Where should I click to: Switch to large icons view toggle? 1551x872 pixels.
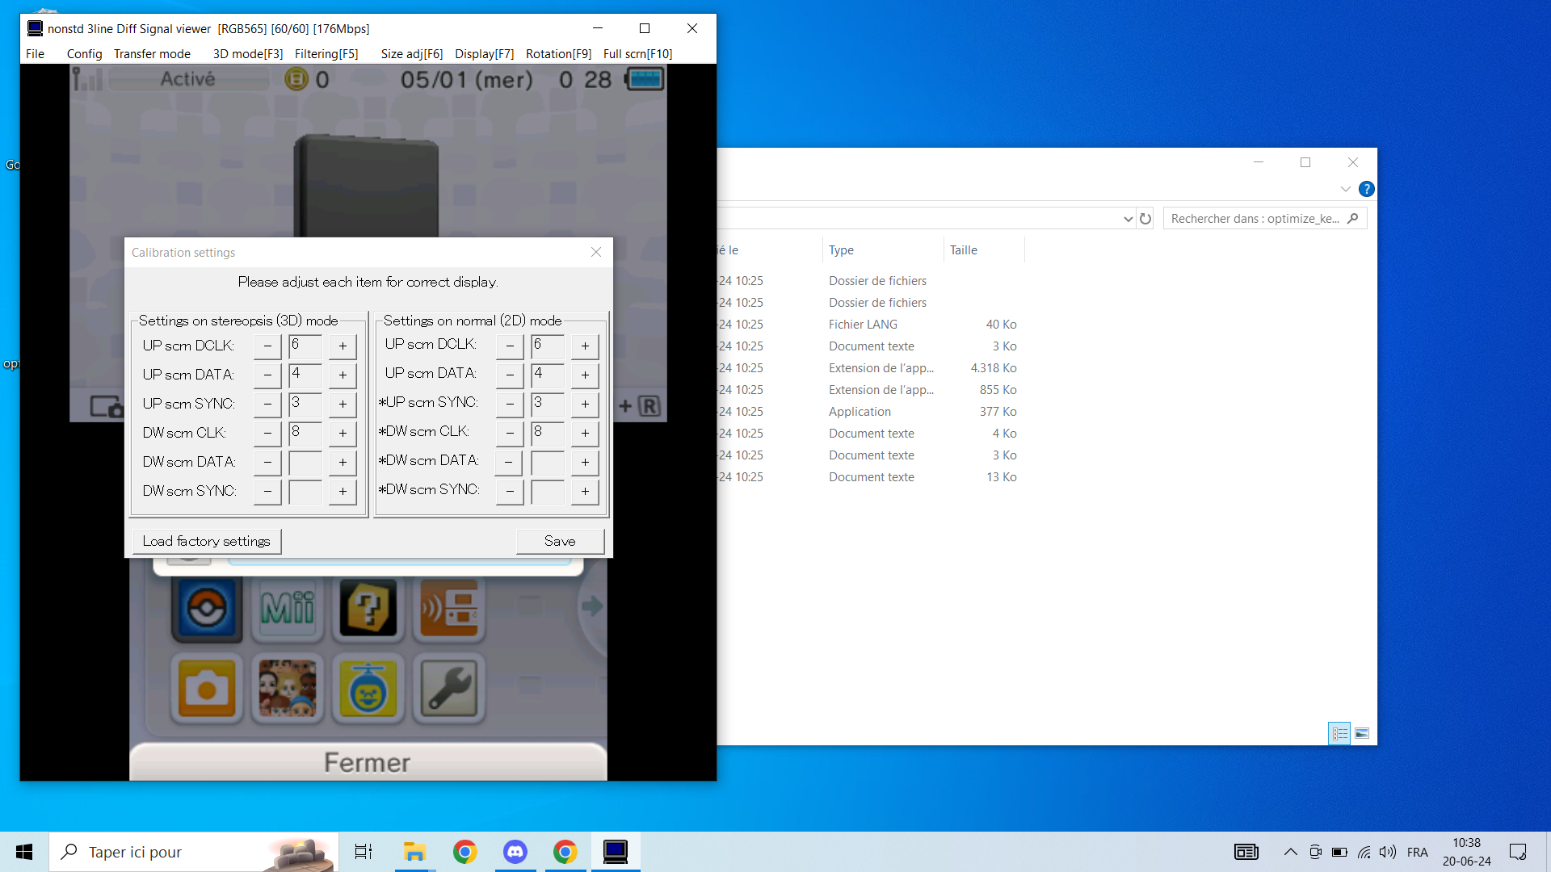tap(1362, 733)
